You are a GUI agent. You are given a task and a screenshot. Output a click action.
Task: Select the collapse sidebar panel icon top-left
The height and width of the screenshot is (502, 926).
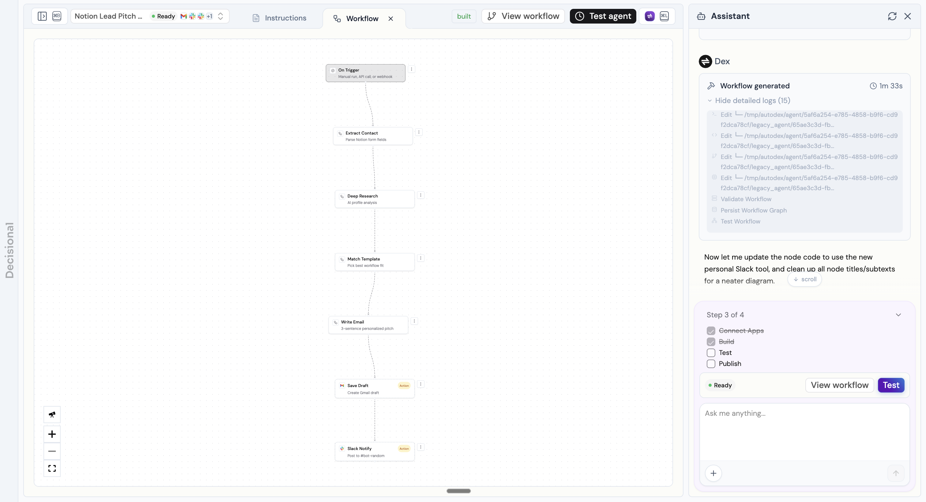[42, 16]
